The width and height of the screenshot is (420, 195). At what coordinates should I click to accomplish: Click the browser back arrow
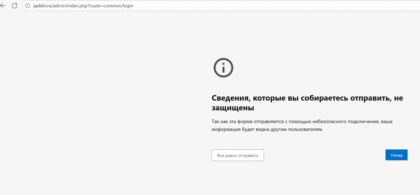pos(3,5)
